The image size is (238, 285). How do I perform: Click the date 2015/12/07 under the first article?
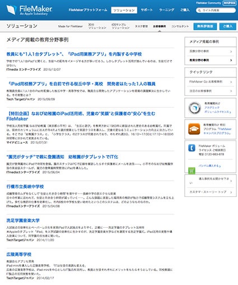pyautogui.click(x=52, y=70)
